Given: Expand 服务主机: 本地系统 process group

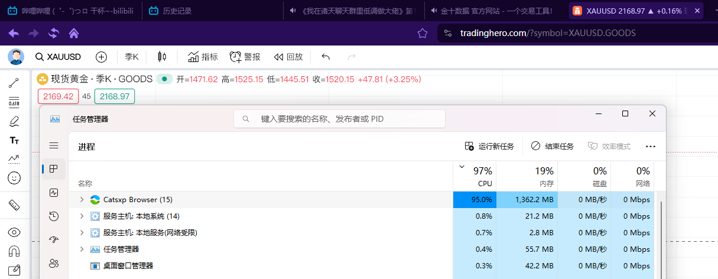Looking at the screenshot, I should coord(82,216).
